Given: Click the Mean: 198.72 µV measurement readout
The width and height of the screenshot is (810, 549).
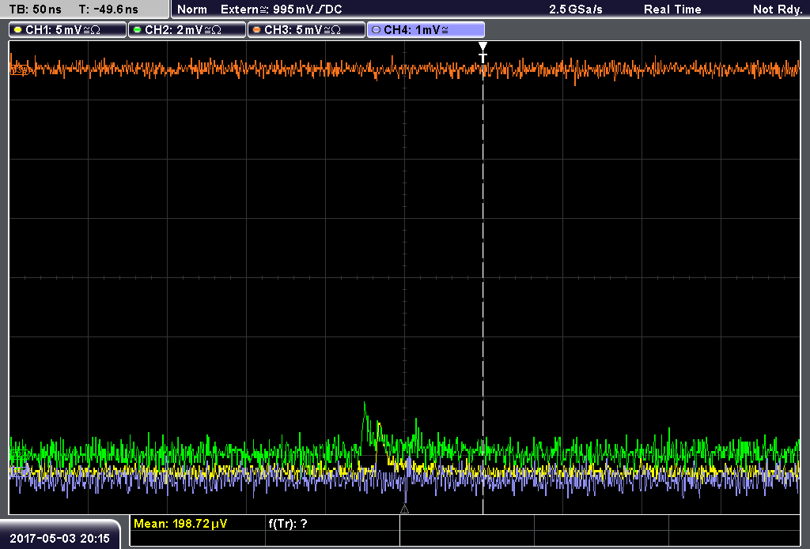Looking at the screenshot, I should pyautogui.click(x=180, y=524).
